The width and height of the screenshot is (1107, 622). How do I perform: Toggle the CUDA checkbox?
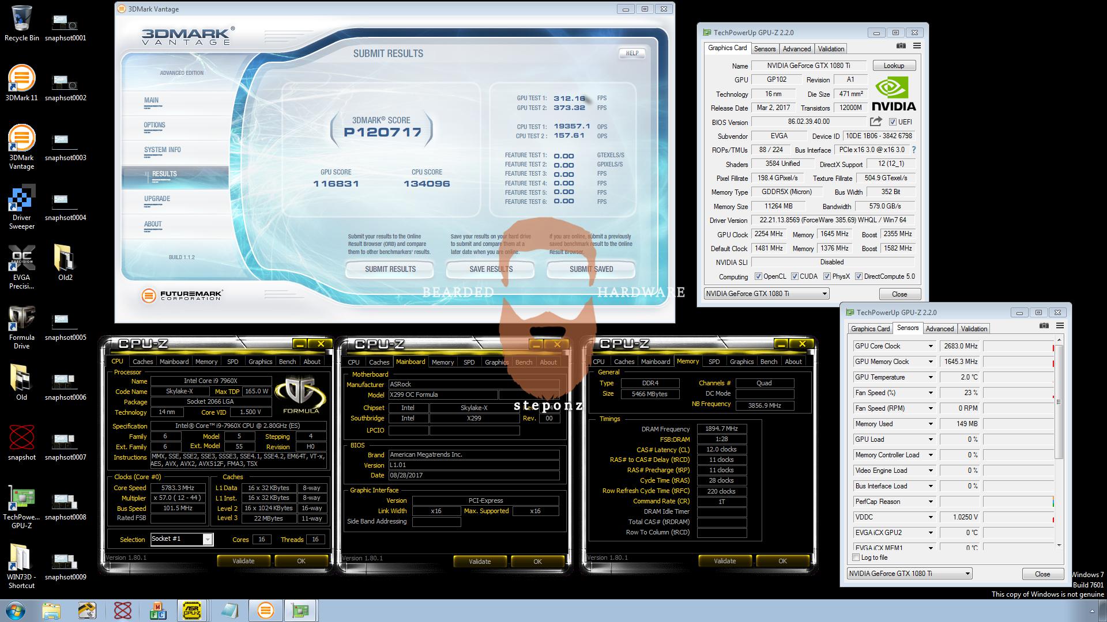click(795, 276)
